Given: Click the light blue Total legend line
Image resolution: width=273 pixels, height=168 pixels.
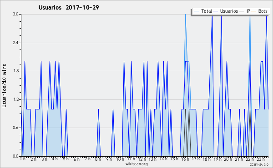Looking at the screenshot, I should pos(196,11).
